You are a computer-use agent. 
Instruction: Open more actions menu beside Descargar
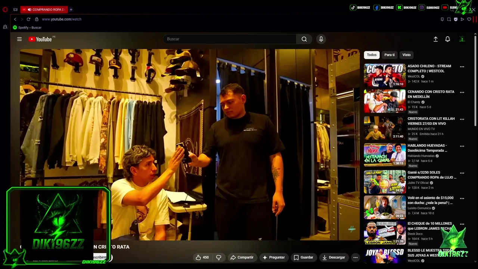coord(356,257)
